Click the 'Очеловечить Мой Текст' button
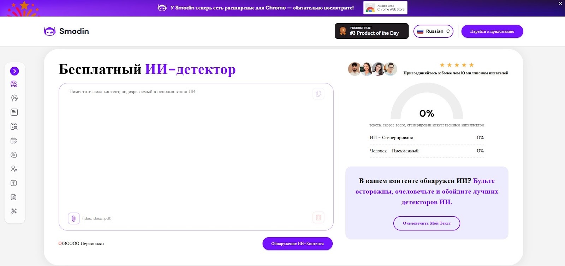The height and width of the screenshot is (266, 565). pos(427,223)
